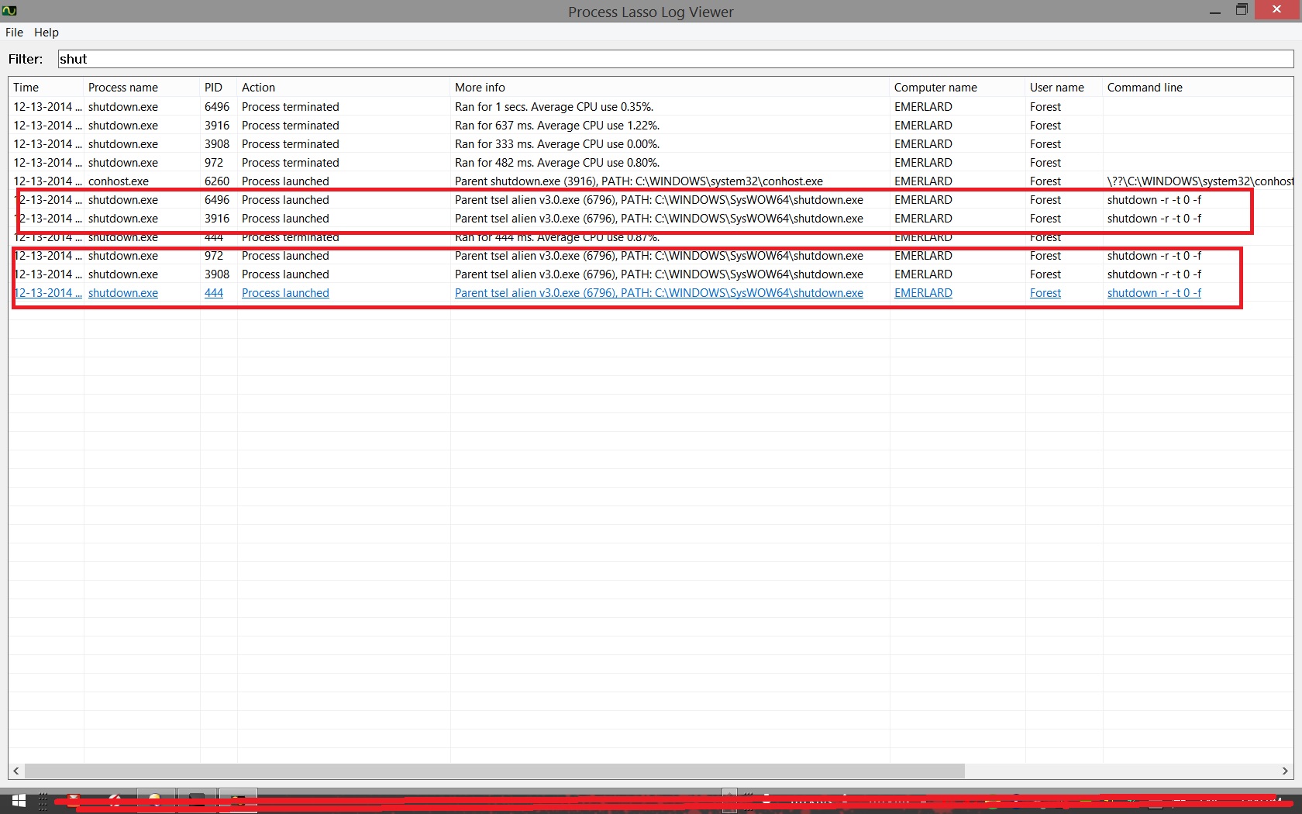This screenshot has width=1302, height=814.
Task: Select PID 6496 in the Process terminated row
Action: pyautogui.click(x=217, y=107)
